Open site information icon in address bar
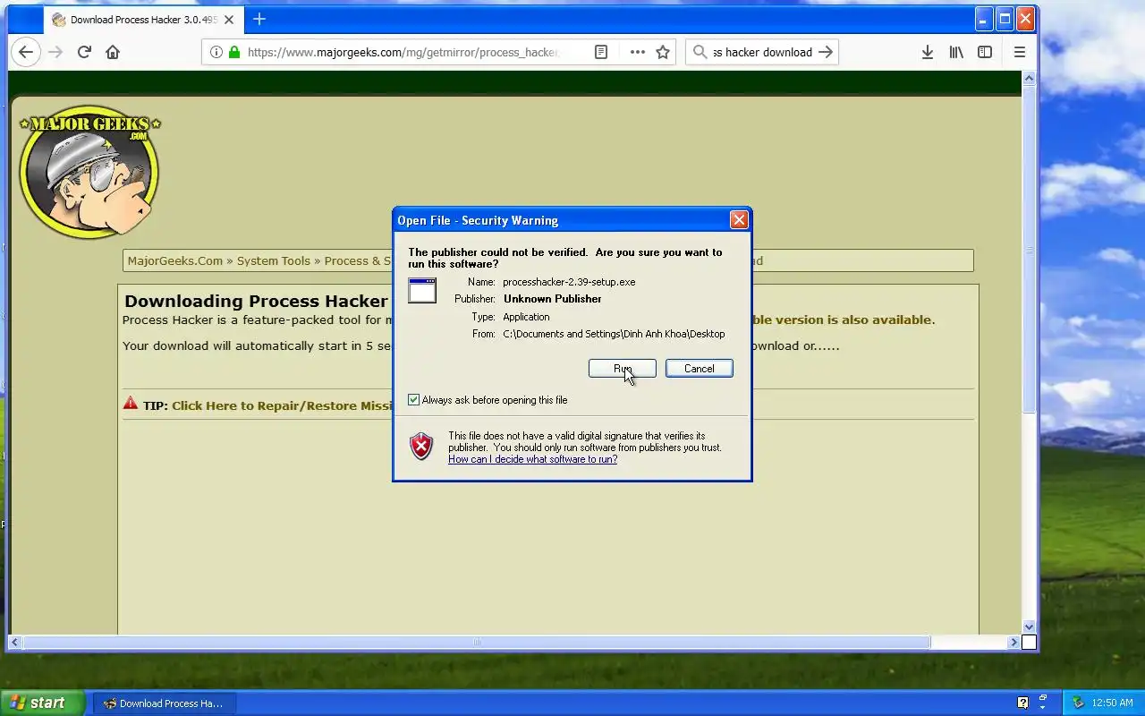The width and height of the screenshot is (1145, 716). point(216,52)
